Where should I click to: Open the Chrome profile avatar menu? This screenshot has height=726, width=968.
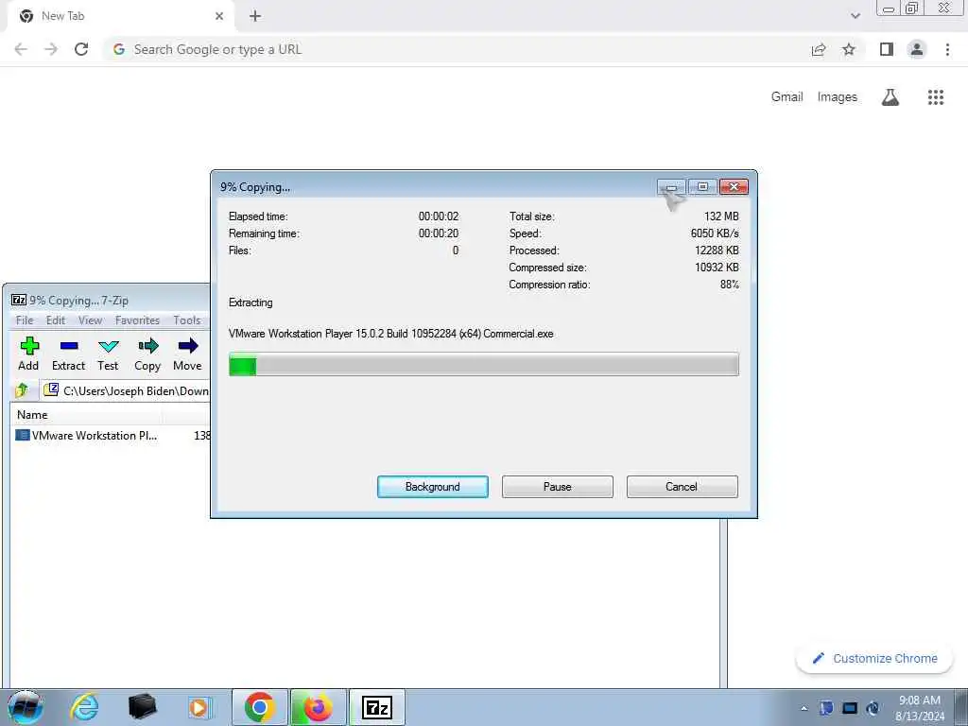pyautogui.click(x=917, y=49)
